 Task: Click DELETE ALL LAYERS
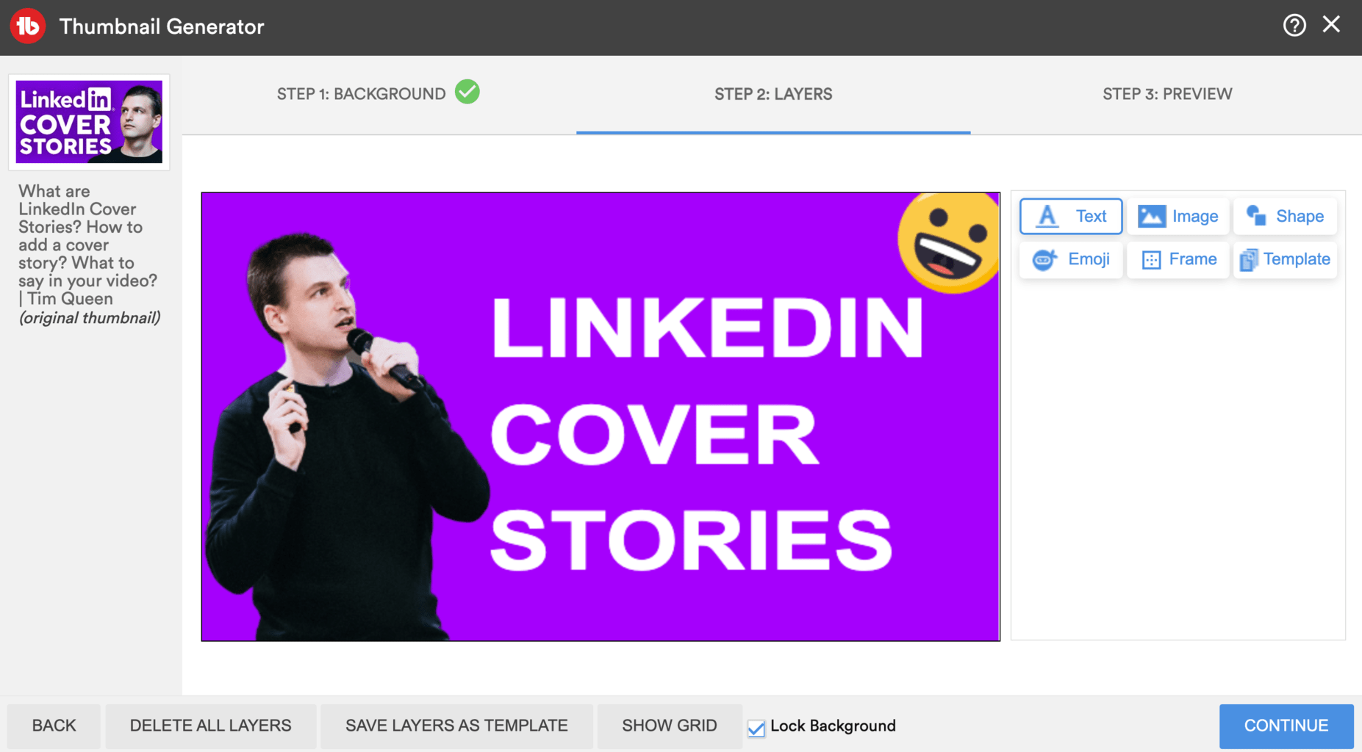click(x=211, y=726)
